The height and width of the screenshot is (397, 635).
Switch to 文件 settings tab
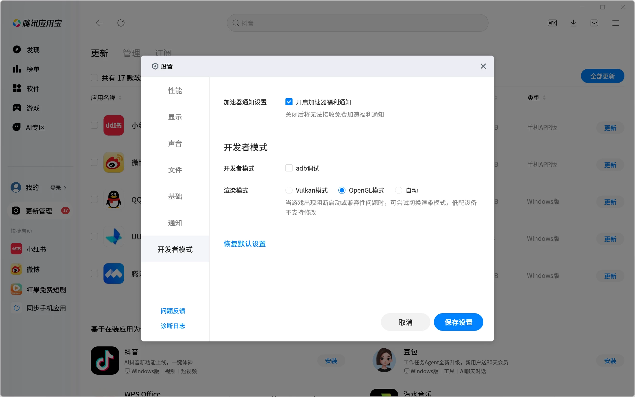[x=175, y=170]
